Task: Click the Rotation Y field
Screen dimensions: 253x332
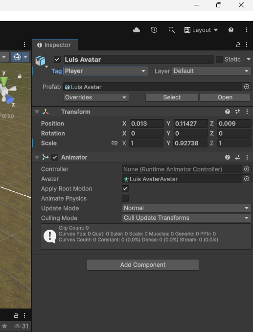Action: 190,133
